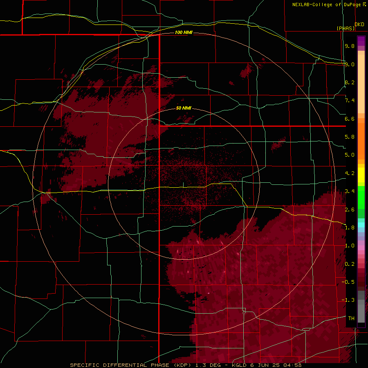Click the 5.8 value on the color scale
This screenshot has height=368, width=368.
click(350, 137)
